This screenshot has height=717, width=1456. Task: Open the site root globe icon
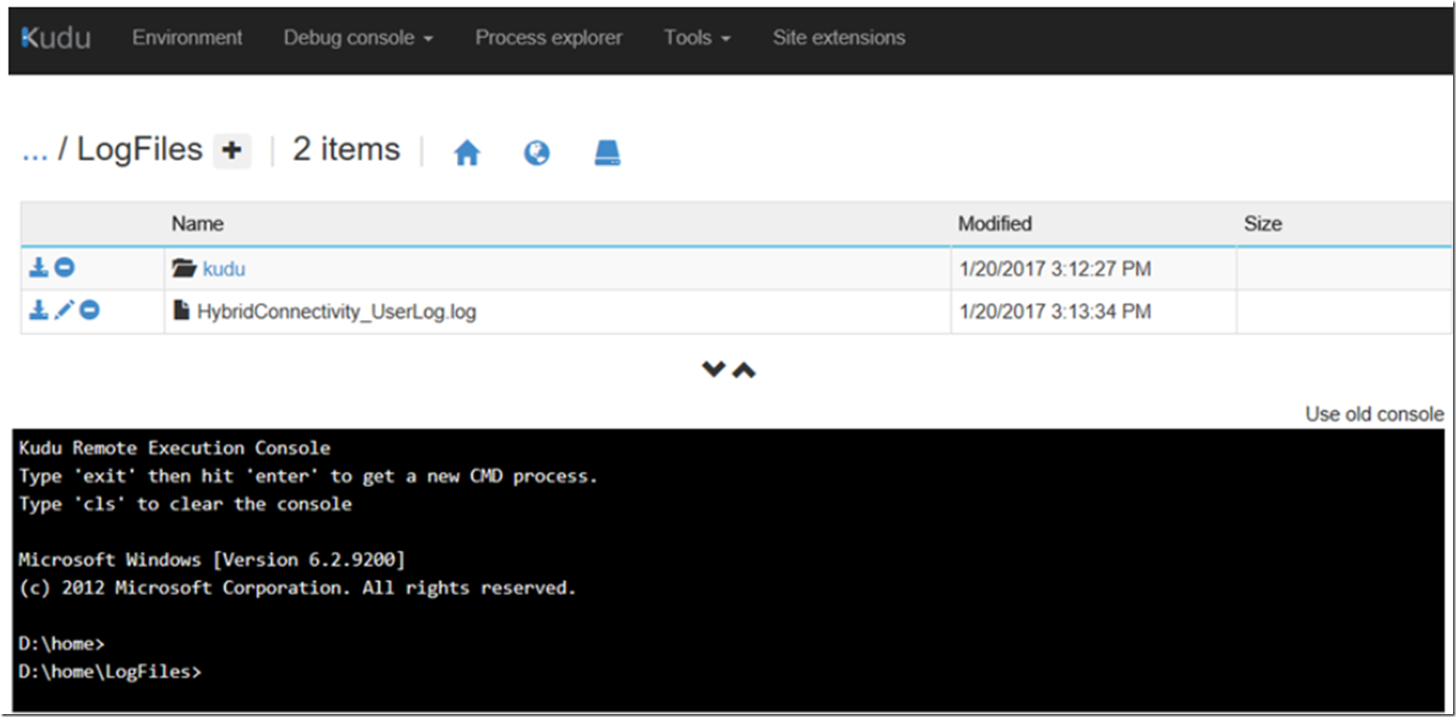[x=536, y=152]
